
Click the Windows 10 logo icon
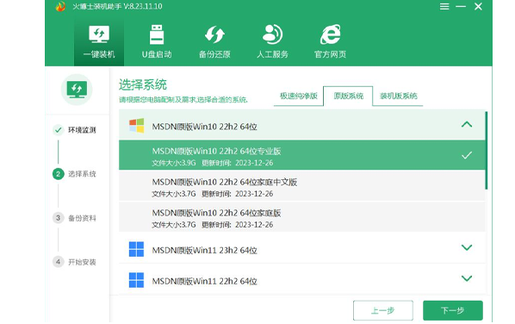tap(137, 126)
